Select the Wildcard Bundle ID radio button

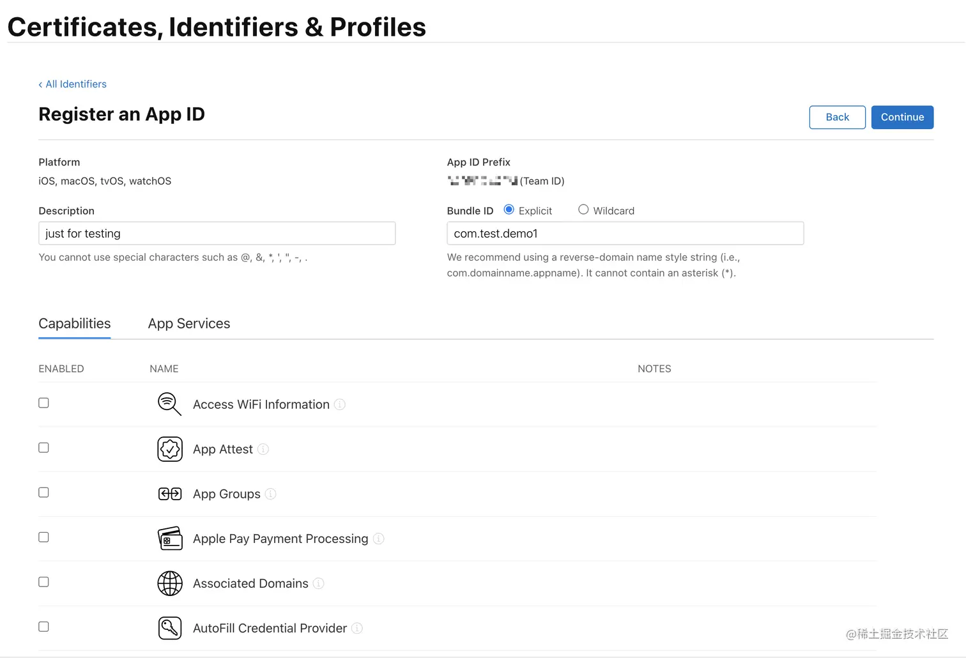pyautogui.click(x=583, y=210)
